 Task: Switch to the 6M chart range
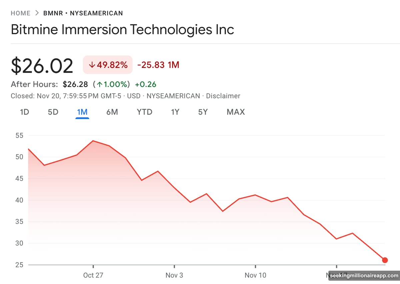point(112,112)
